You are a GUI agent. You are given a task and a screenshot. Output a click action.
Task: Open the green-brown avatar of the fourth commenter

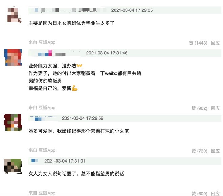pos(13,166)
